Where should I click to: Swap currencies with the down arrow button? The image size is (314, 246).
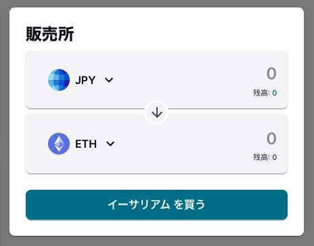(157, 112)
